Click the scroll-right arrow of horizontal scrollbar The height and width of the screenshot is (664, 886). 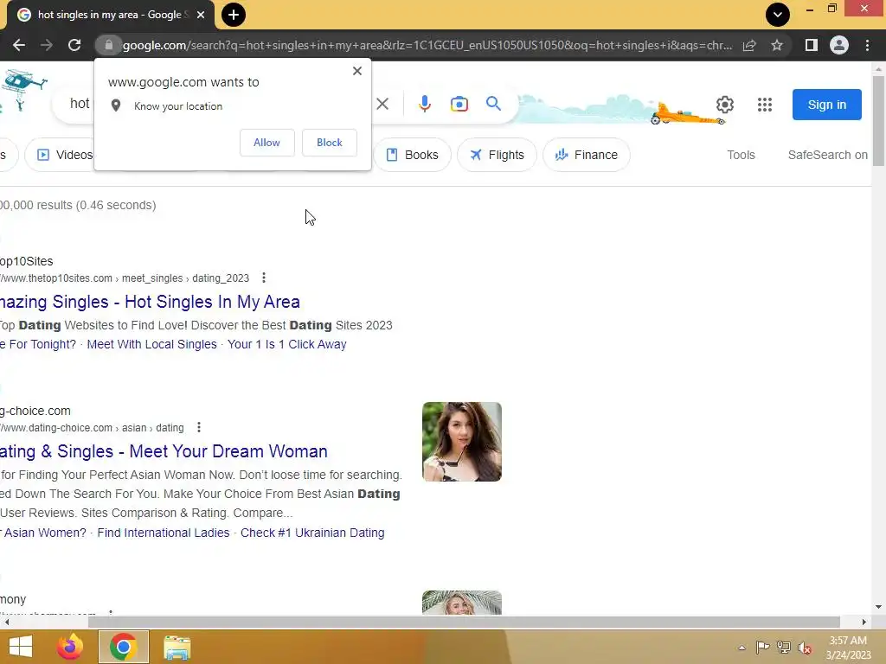coord(864,622)
